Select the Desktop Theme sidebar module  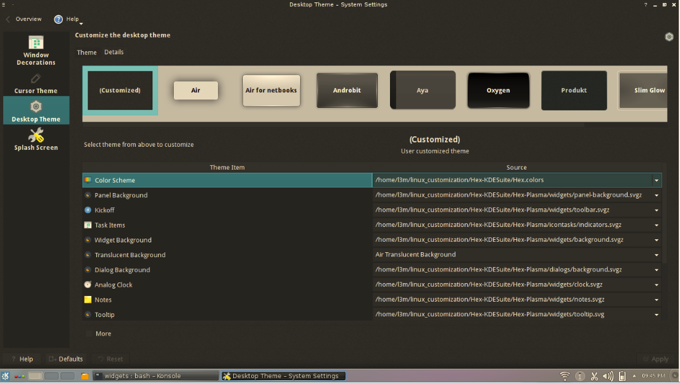[x=36, y=110]
